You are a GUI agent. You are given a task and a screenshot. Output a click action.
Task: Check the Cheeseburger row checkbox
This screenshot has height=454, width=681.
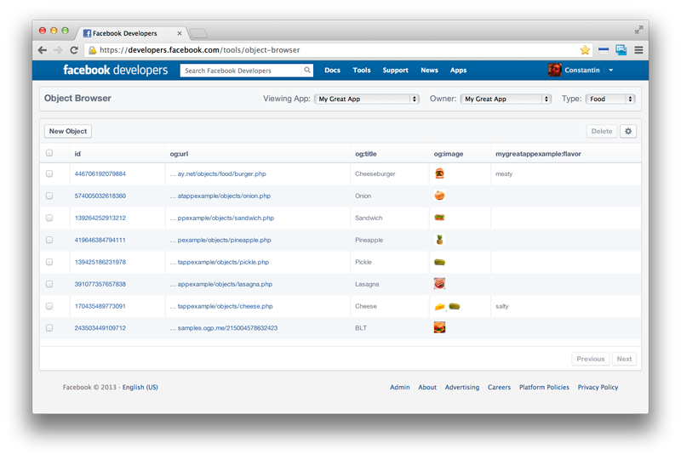coord(49,173)
